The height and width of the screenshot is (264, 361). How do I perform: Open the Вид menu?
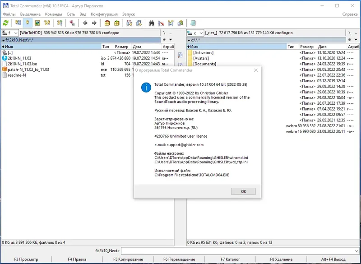pyautogui.click(x=83, y=14)
